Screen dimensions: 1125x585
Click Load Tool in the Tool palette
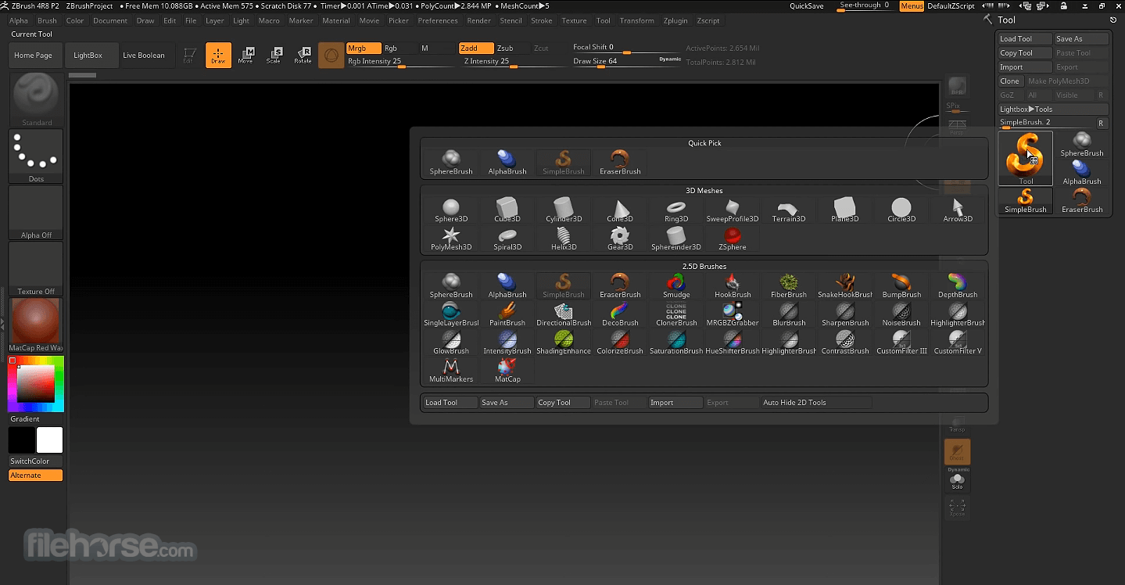pos(1024,39)
